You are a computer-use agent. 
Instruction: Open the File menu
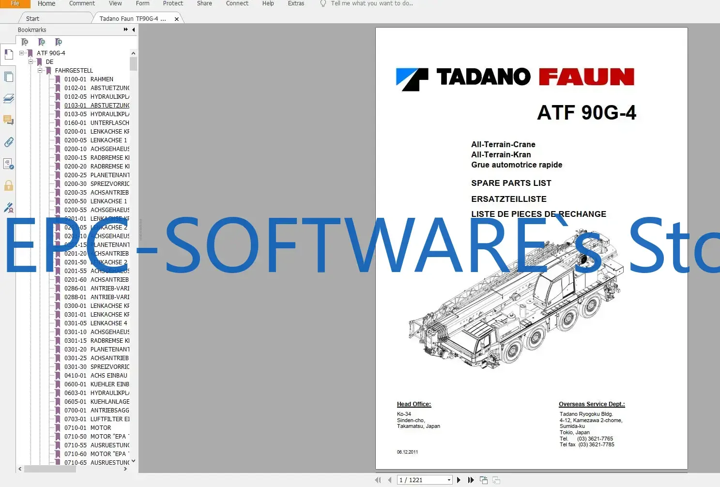(15, 3)
